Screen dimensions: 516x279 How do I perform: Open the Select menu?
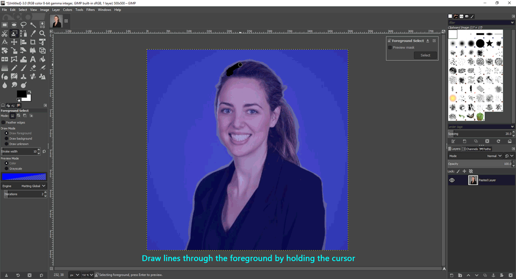[x=23, y=10]
